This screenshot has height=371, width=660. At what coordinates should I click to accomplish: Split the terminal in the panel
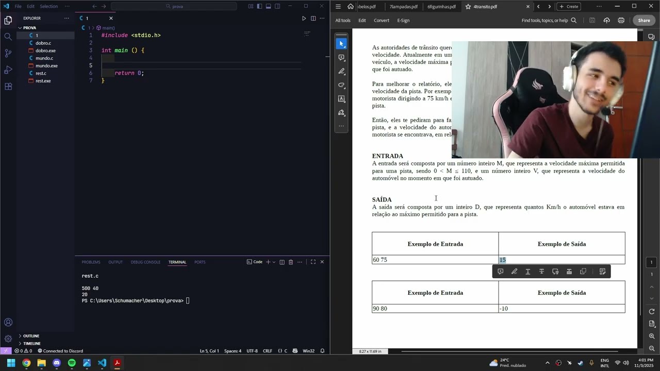(282, 262)
